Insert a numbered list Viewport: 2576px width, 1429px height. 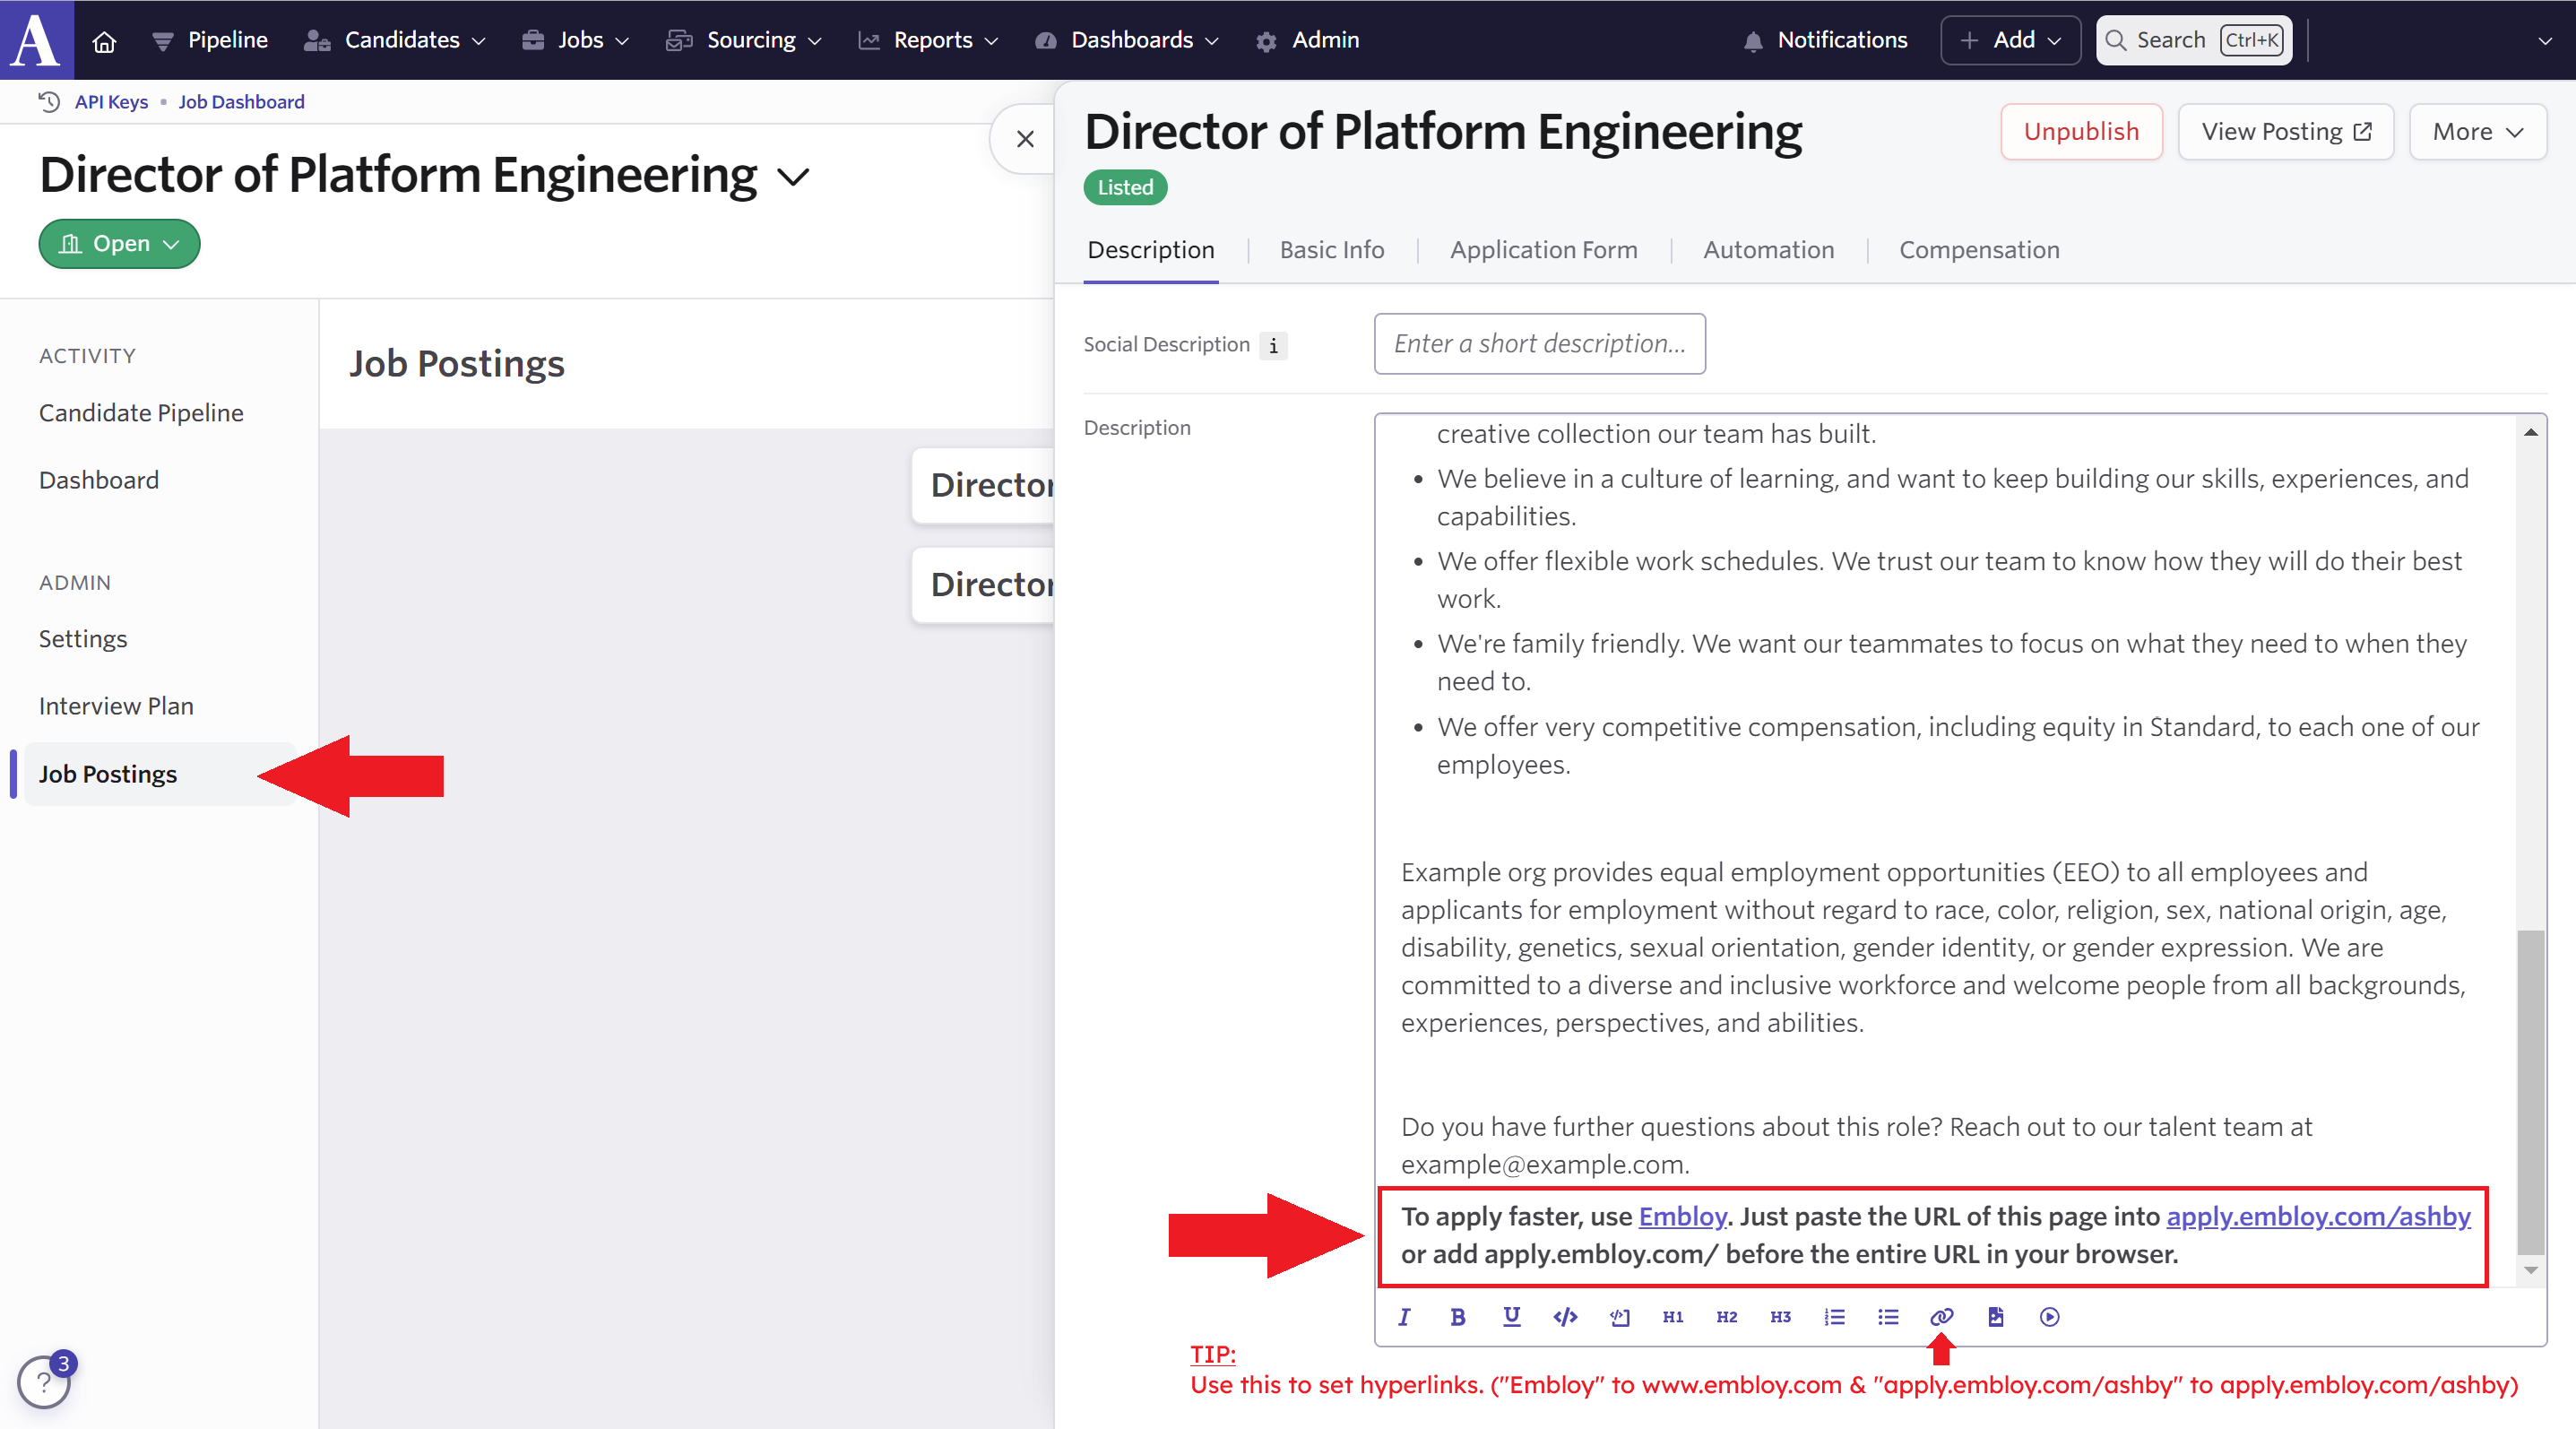coord(1834,1317)
